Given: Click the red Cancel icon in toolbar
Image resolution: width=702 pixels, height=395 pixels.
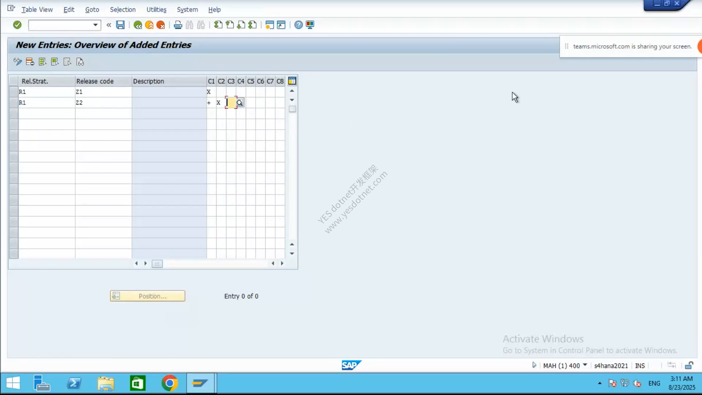Looking at the screenshot, I should coord(161,25).
